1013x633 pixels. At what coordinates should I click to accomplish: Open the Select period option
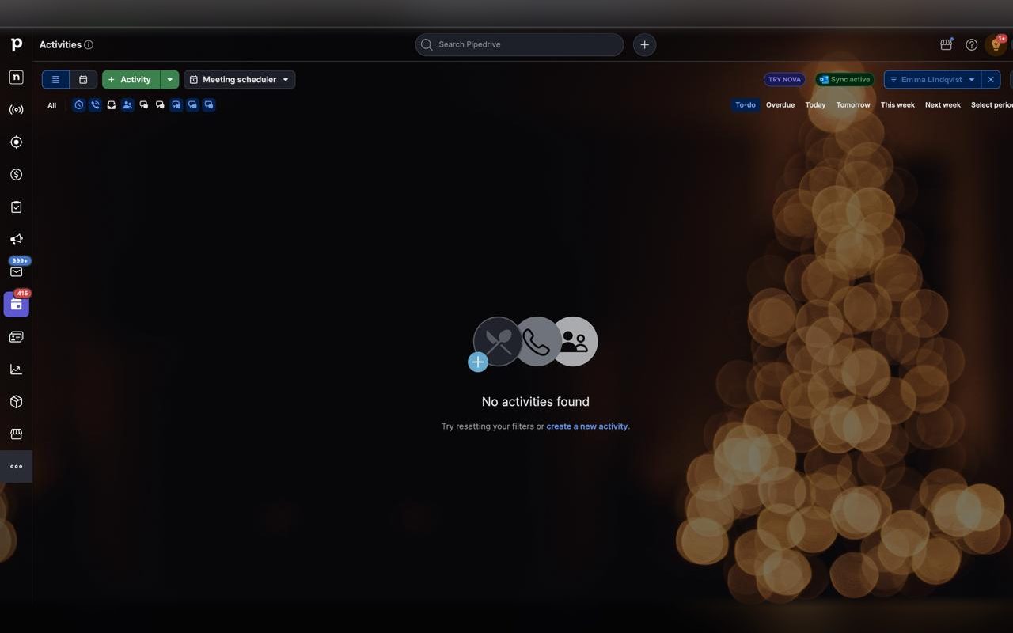pyautogui.click(x=991, y=105)
